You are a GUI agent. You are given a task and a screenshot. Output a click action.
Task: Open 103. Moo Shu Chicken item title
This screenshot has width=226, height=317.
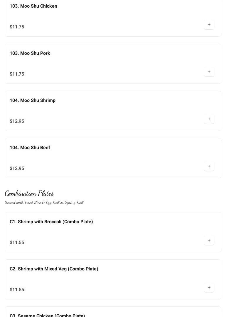[x=33, y=6]
